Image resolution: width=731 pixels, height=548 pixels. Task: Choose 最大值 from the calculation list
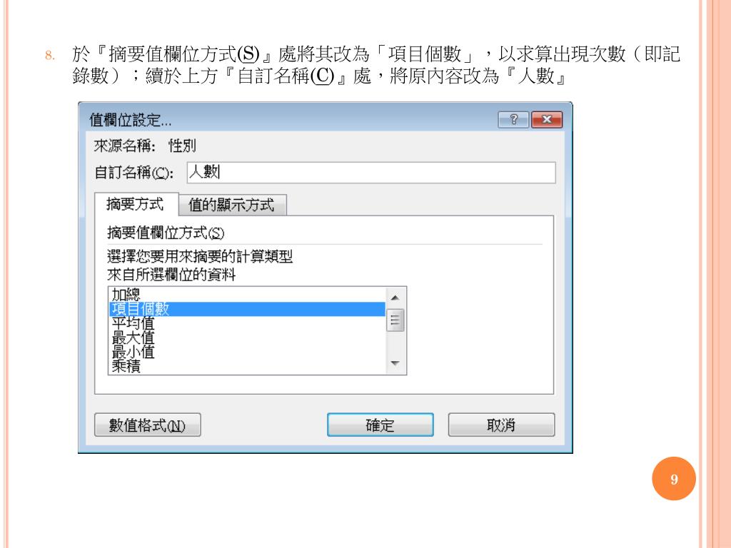coord(247,338)
